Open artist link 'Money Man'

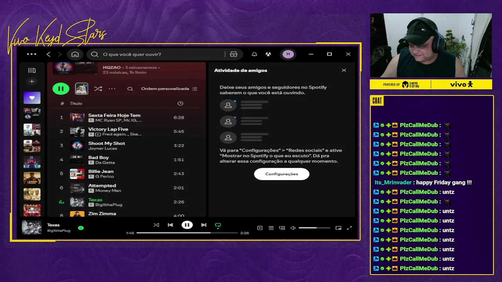pyautogui.click(x=108, y=191)
